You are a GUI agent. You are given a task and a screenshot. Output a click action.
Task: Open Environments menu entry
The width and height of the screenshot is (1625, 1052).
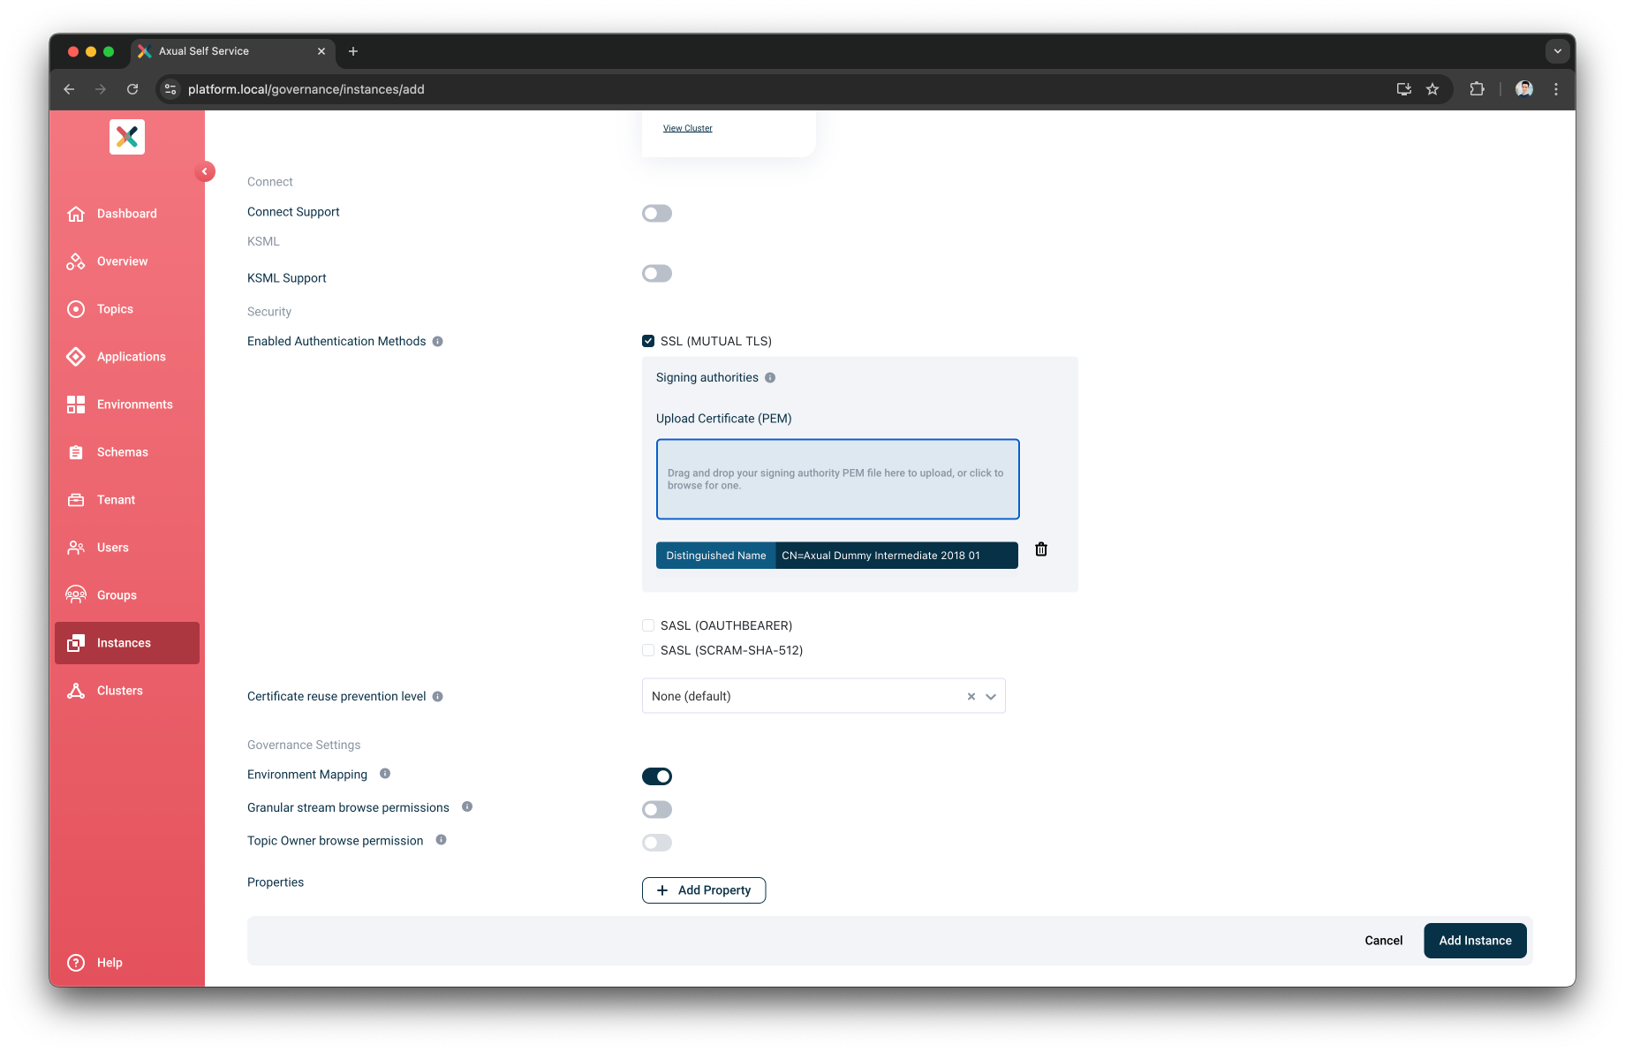[x=127, y=405]
